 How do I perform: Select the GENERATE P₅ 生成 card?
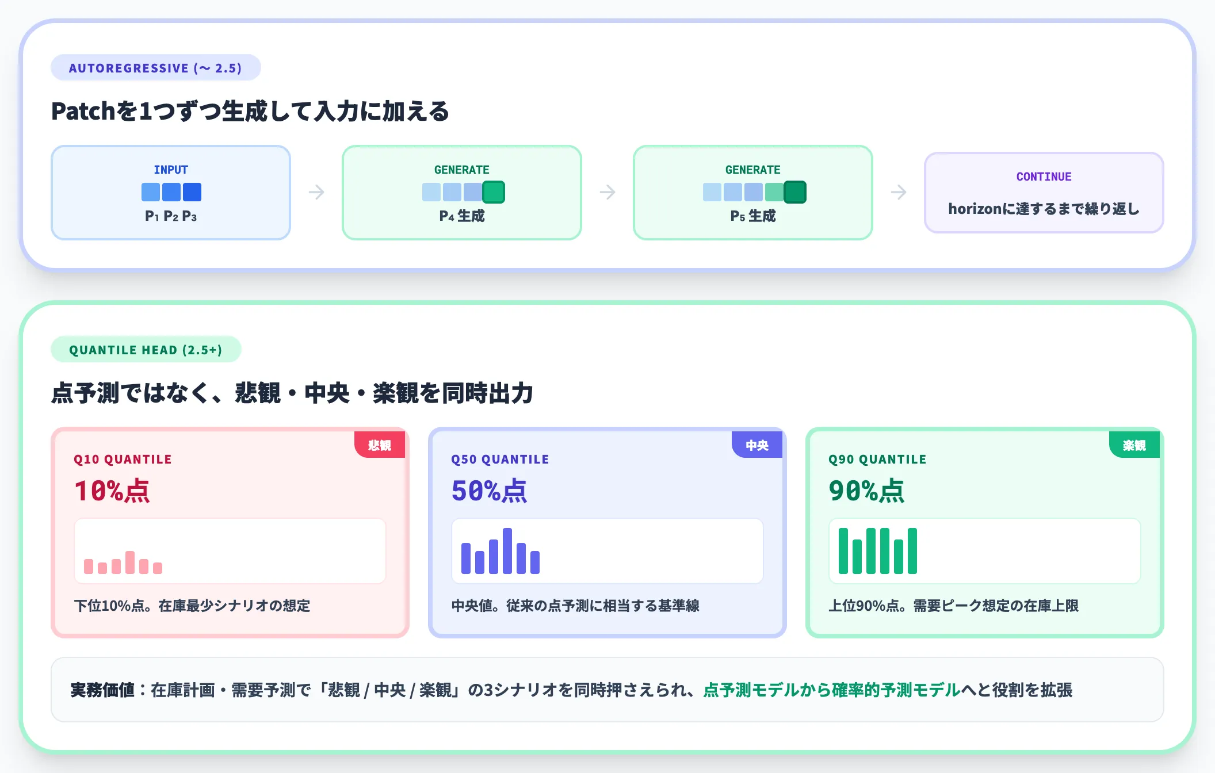click(753, 193)
